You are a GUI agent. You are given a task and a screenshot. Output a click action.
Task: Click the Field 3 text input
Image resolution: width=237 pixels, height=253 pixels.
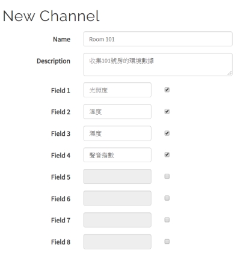click(x=117, y=133)
